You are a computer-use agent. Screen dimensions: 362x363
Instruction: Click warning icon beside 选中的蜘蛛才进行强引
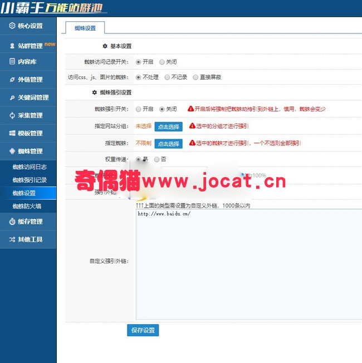tap(192, 143)
